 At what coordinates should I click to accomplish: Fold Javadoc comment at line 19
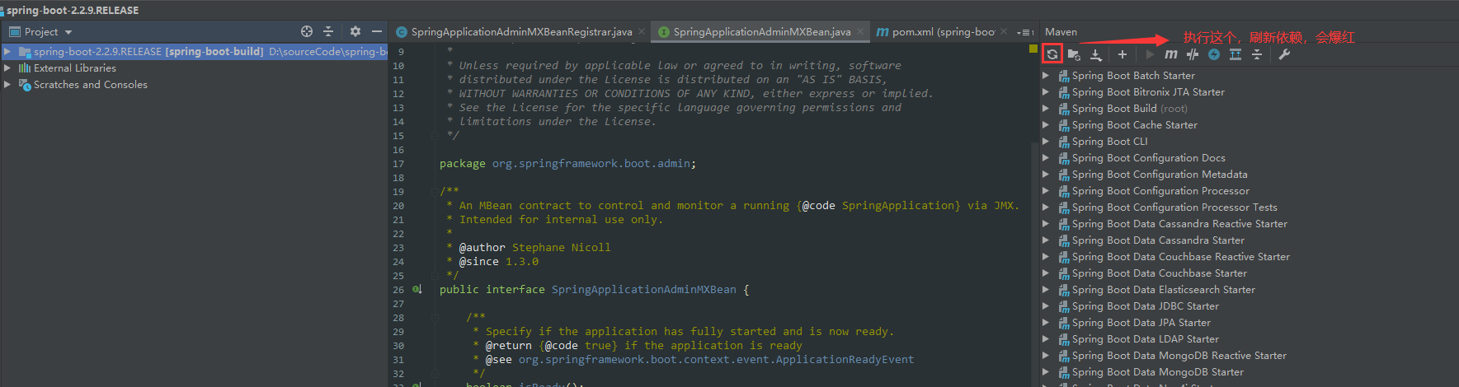pos(435,192)
